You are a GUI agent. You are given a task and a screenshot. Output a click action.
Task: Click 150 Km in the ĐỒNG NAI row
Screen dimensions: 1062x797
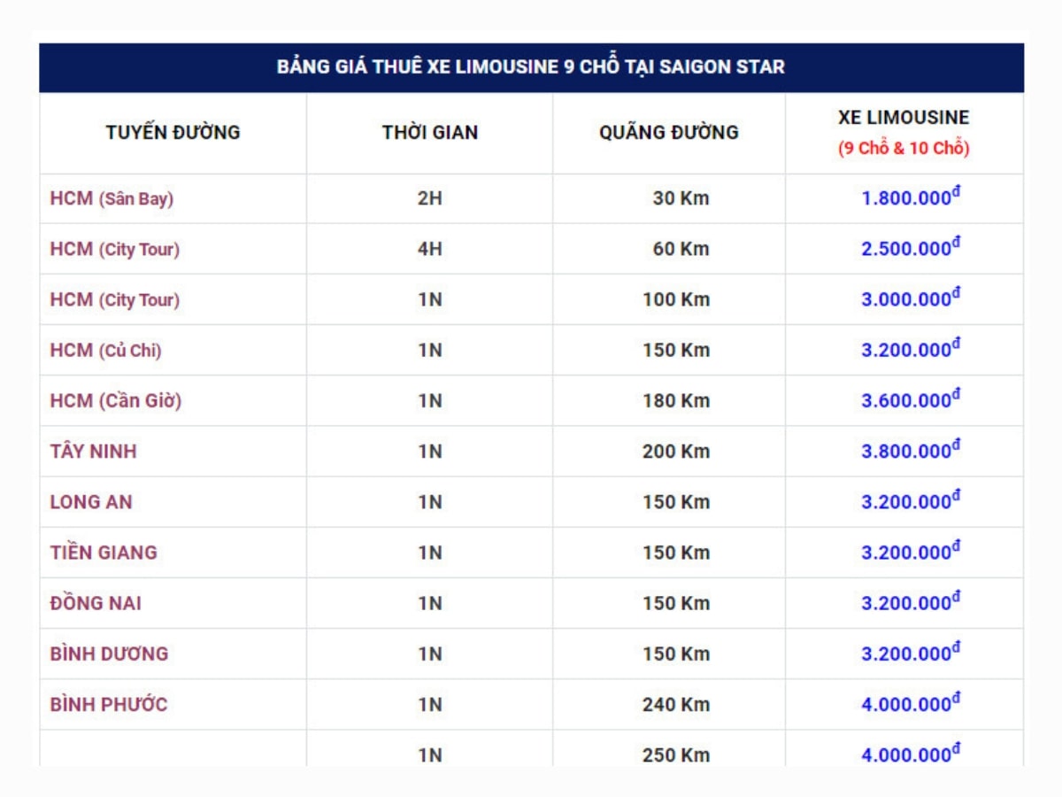(676, 603)
